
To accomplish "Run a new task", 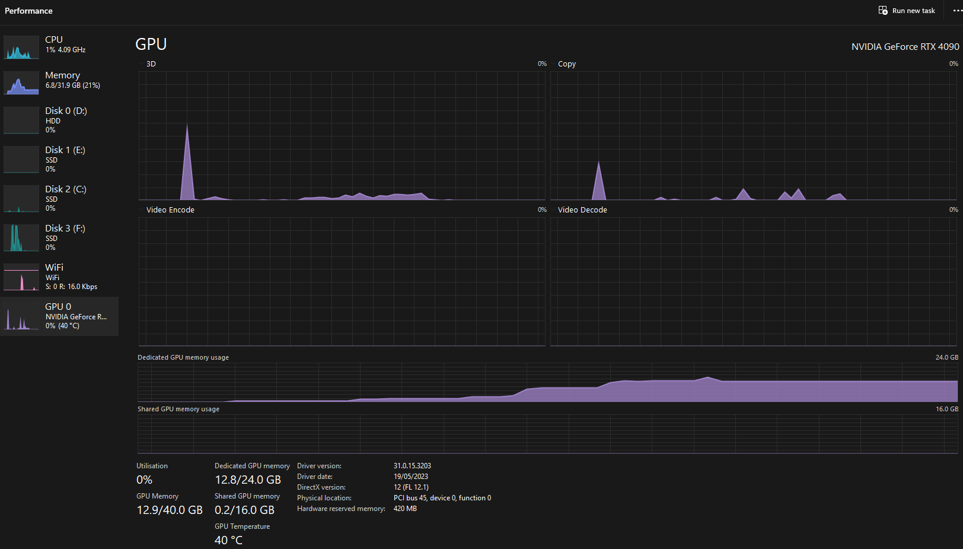I will pyautogui.click(x=906, y=10).
